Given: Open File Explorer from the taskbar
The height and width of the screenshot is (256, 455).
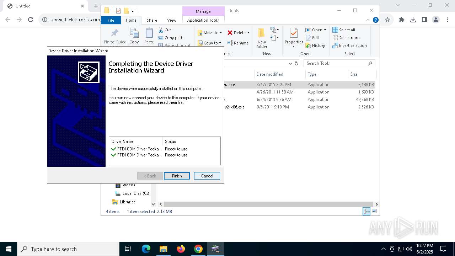Looking at the screenshot, I should coord(163,249).
